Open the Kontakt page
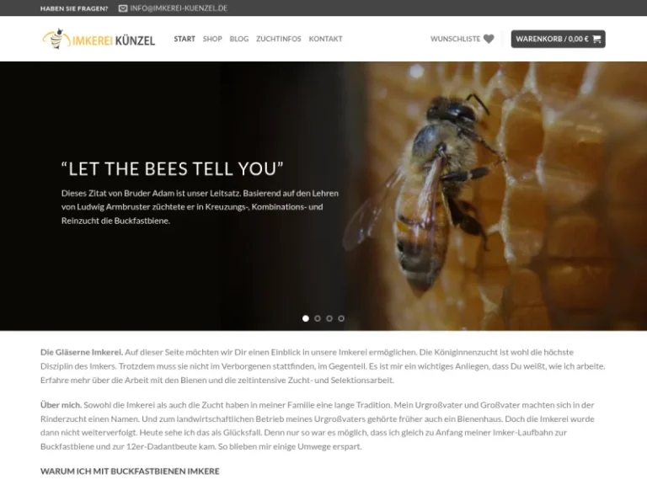This screenshot has width=647, height=485. (325, 39)
